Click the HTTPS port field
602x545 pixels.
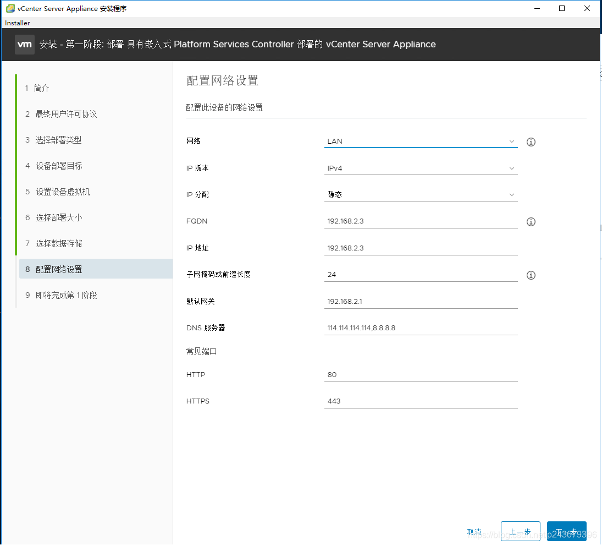421,401
